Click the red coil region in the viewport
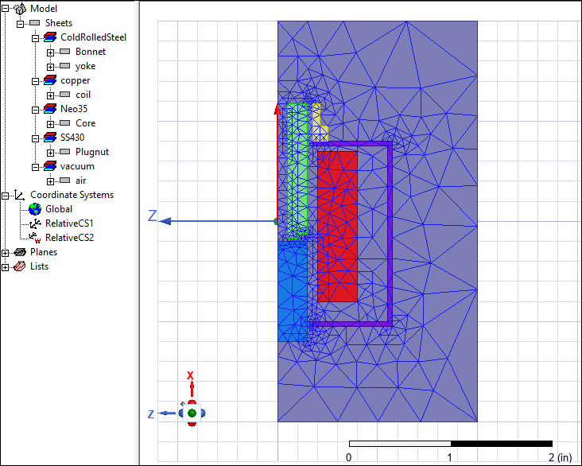Viewport: 582px width, 466px height. [x=337, y=226]
